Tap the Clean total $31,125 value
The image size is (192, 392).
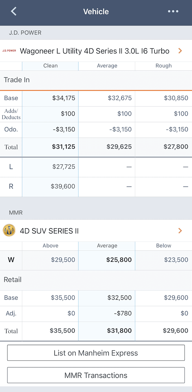(64, 147)
